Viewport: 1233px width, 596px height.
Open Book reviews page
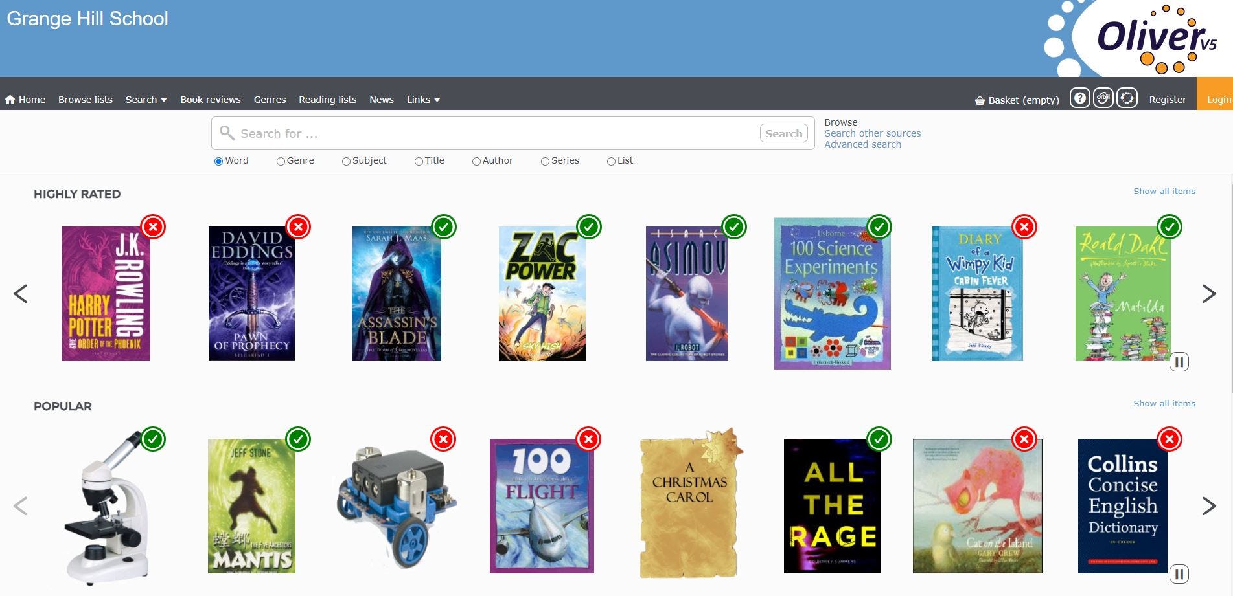click(x=211, y=100)
